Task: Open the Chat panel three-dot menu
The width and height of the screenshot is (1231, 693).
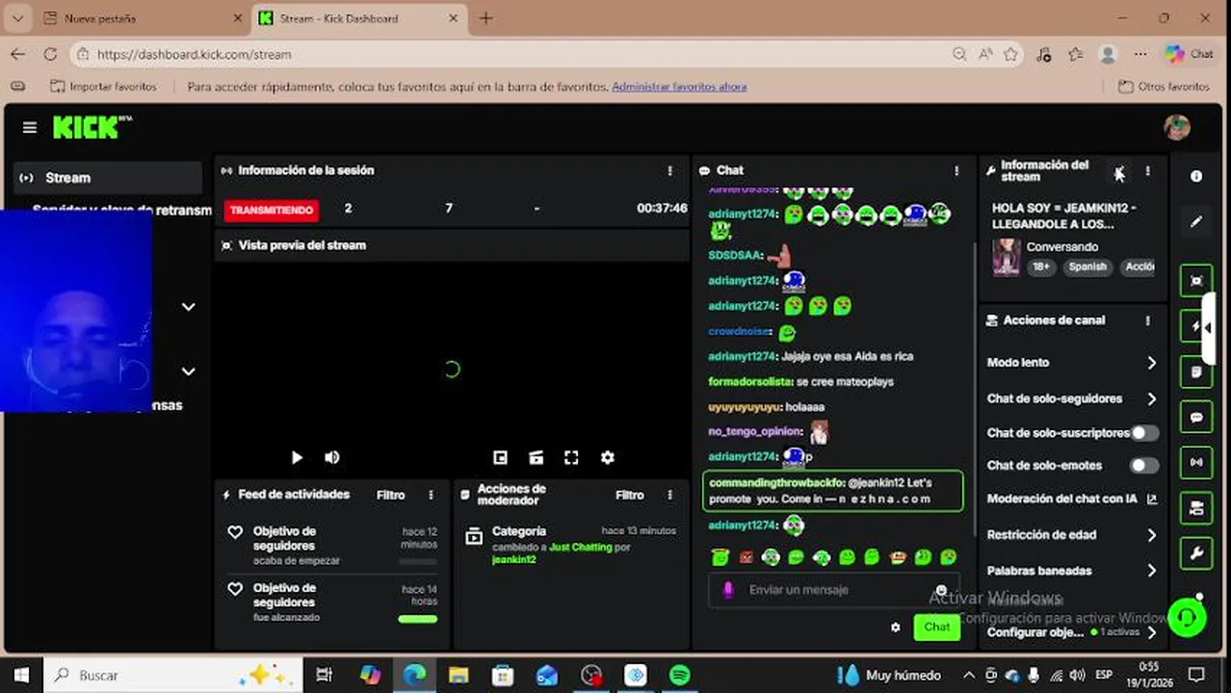Action: coord(956,171)
